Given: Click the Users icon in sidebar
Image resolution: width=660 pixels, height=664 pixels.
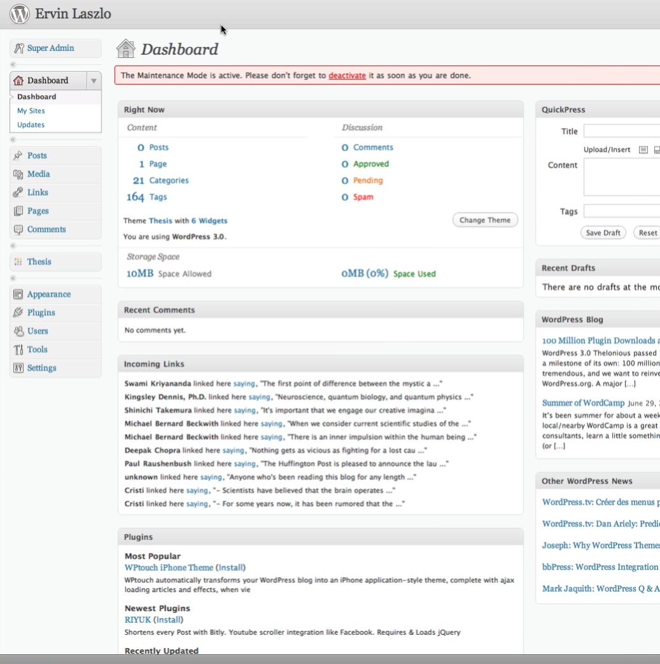Looking at the screenshot, I should pos(18,331).
